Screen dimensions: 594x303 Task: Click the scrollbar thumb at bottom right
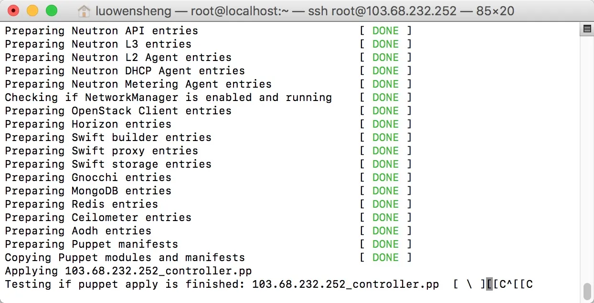click(587, 290)
